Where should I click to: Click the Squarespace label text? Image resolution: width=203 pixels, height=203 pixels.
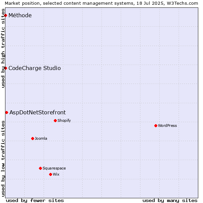[54, 168]
